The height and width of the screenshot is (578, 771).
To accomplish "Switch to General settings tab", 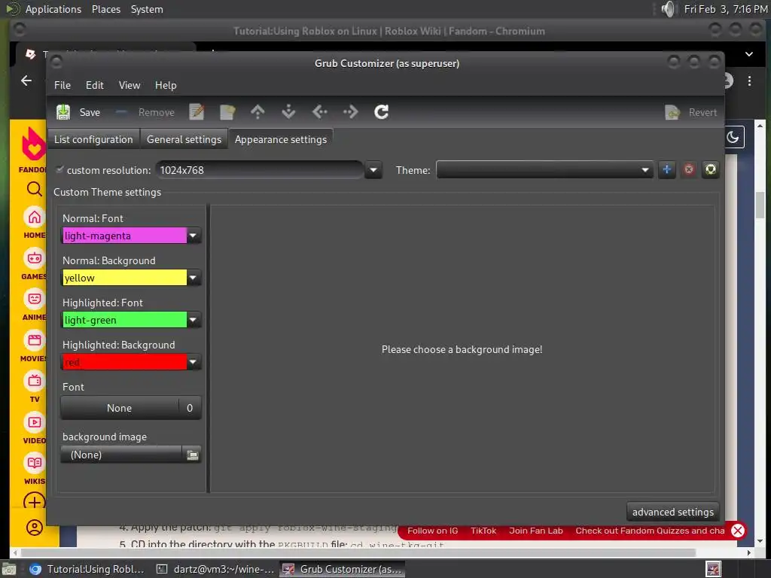I will pos(184,139).
